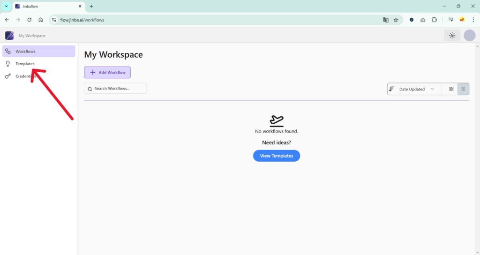Screen dimensions: 480x255
Task: Expand the Date Updated sort dropdown
Action: click(x=416, y=89)
